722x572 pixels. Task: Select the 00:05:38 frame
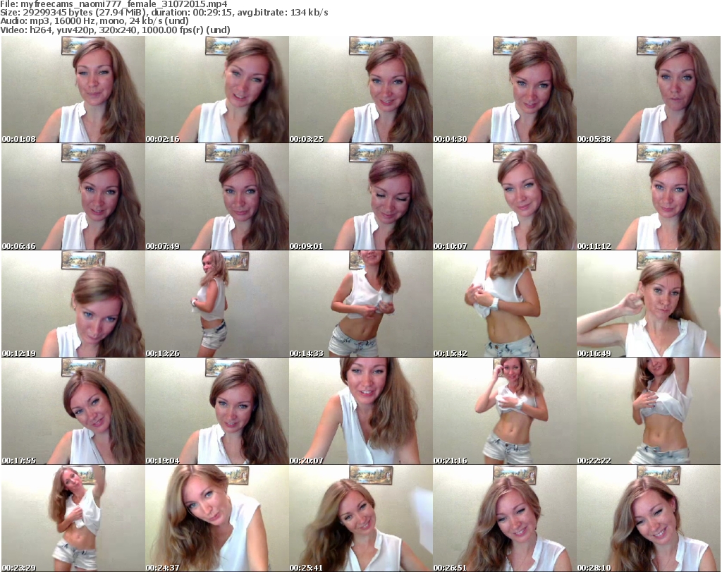(649, 90)
